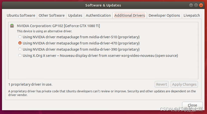Screen dimensions: 207x114
Task: Choose the nvidia-driver-390 proprietary driver
Action: 79,49
